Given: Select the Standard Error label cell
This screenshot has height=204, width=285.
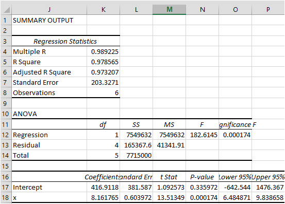Looking at the screenshot, I should [49, 82].
